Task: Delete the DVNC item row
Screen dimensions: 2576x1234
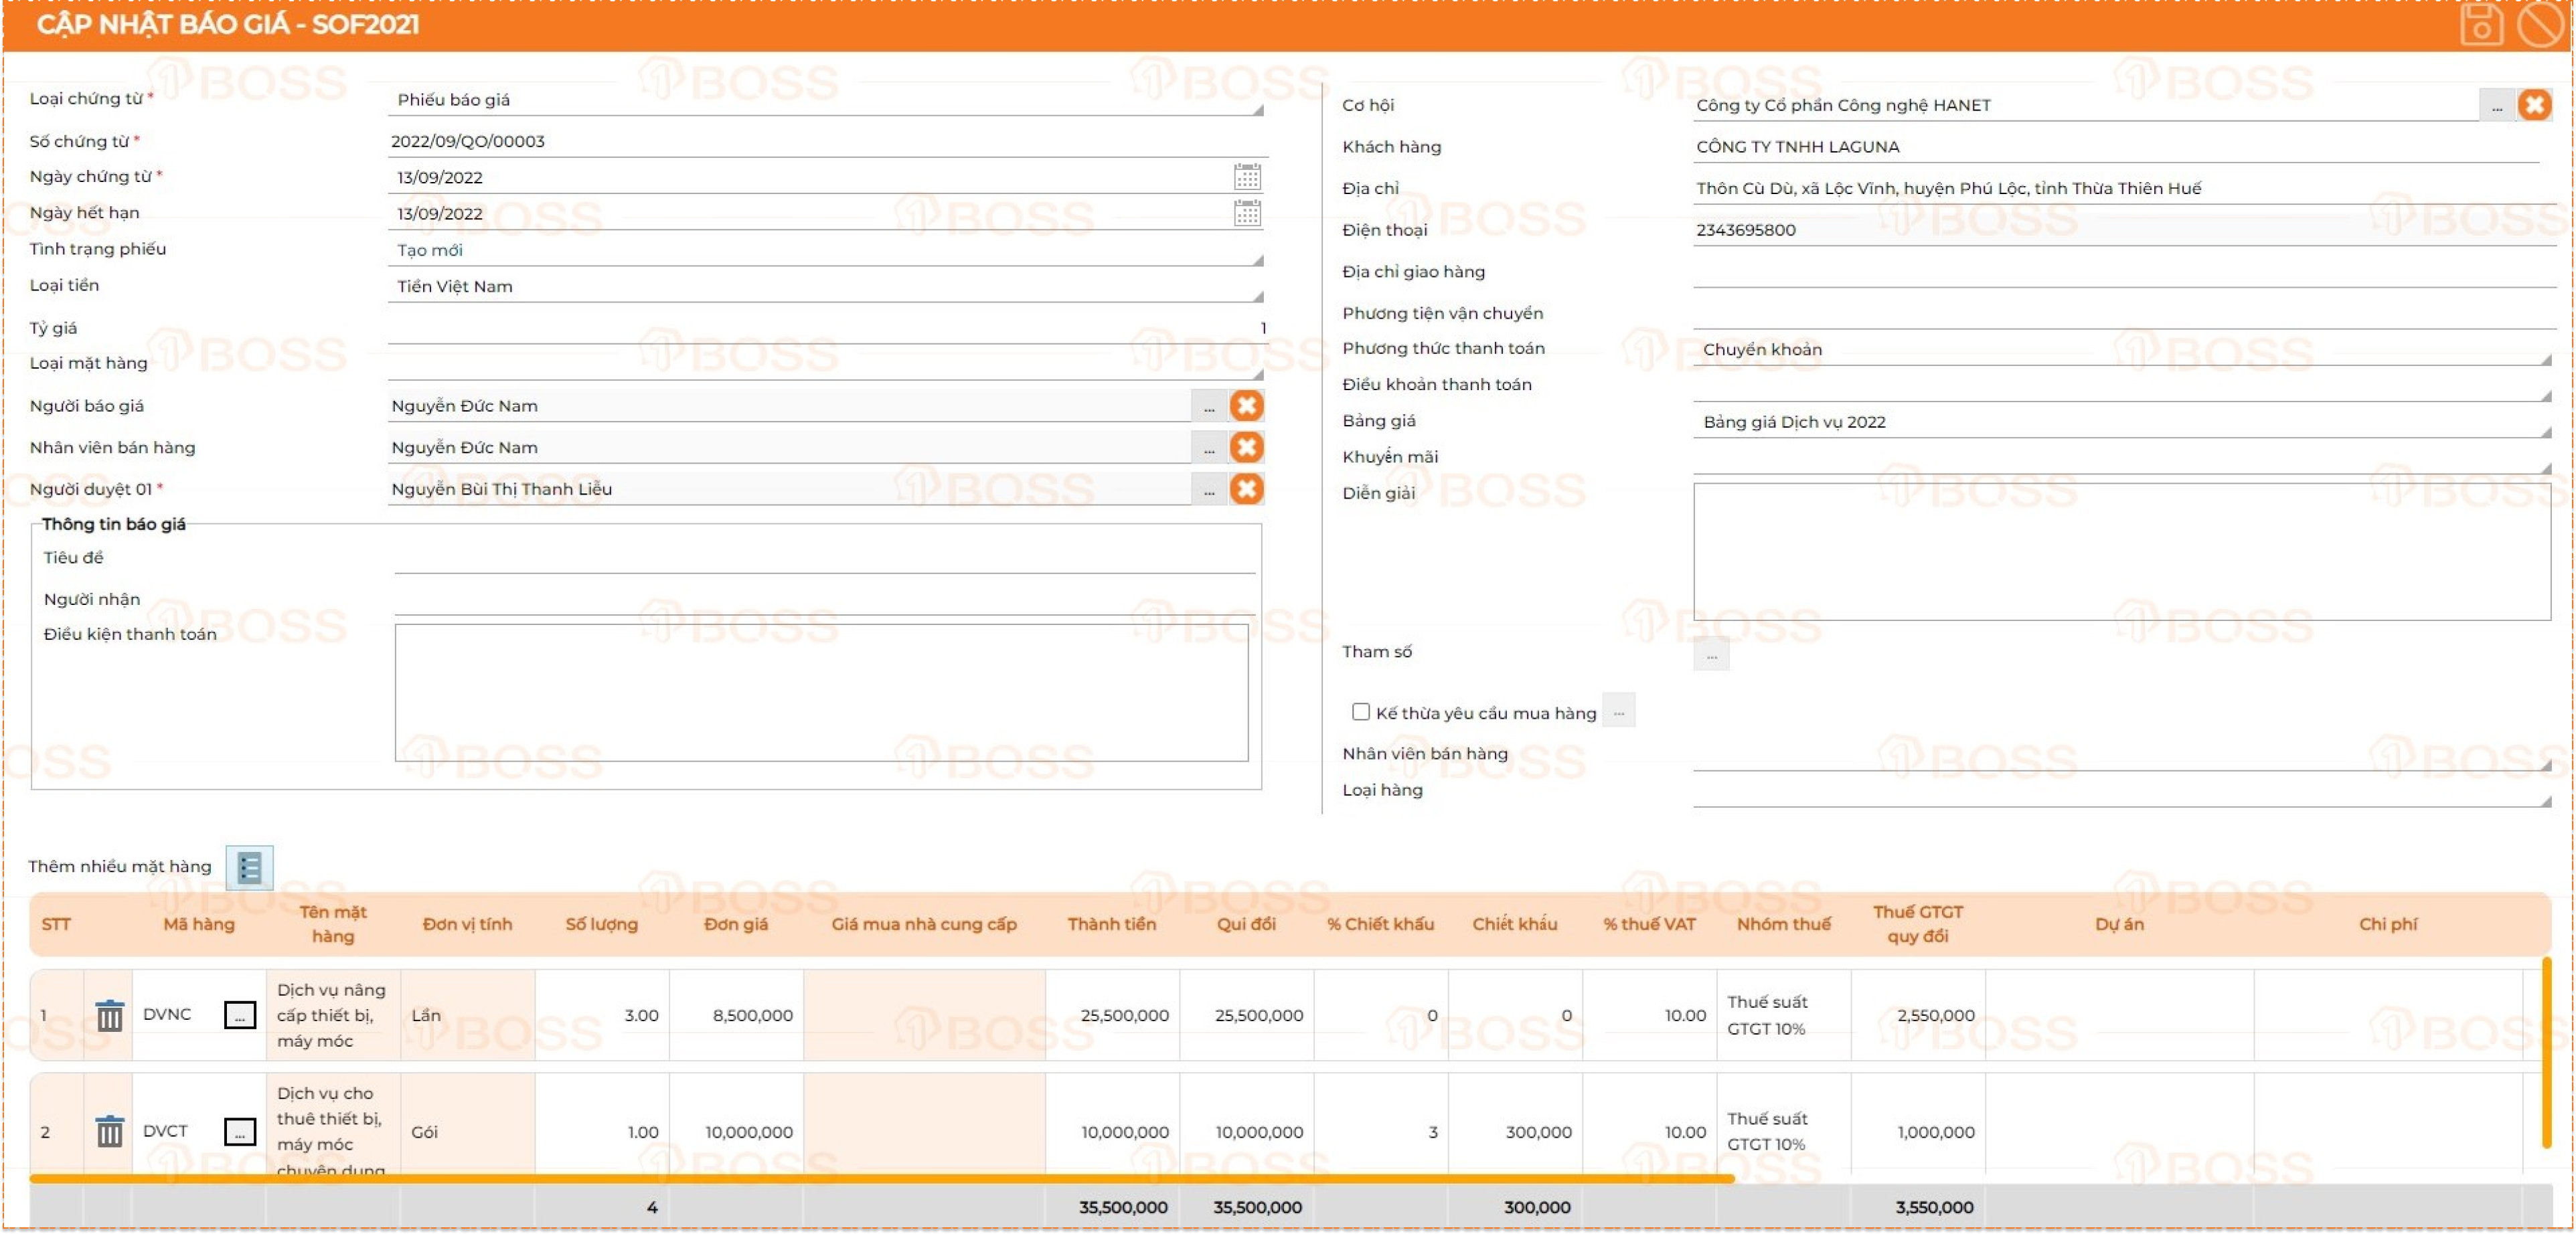Action: 109,1015
